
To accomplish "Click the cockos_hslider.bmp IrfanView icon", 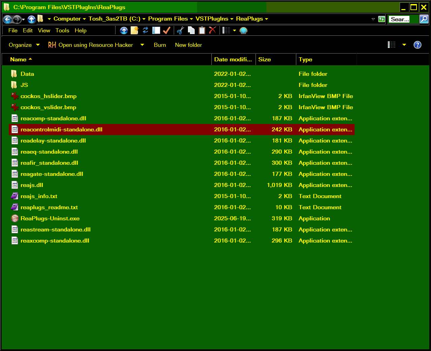I will point(14,96).
